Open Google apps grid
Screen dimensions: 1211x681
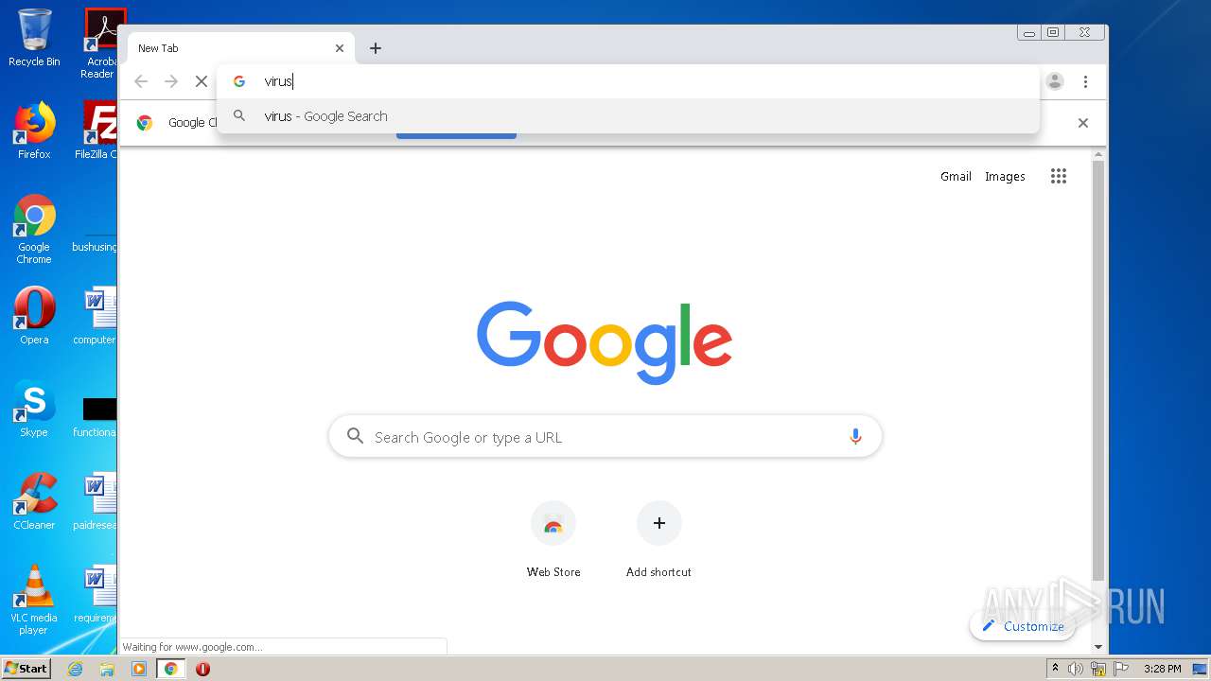(1059, 176)
